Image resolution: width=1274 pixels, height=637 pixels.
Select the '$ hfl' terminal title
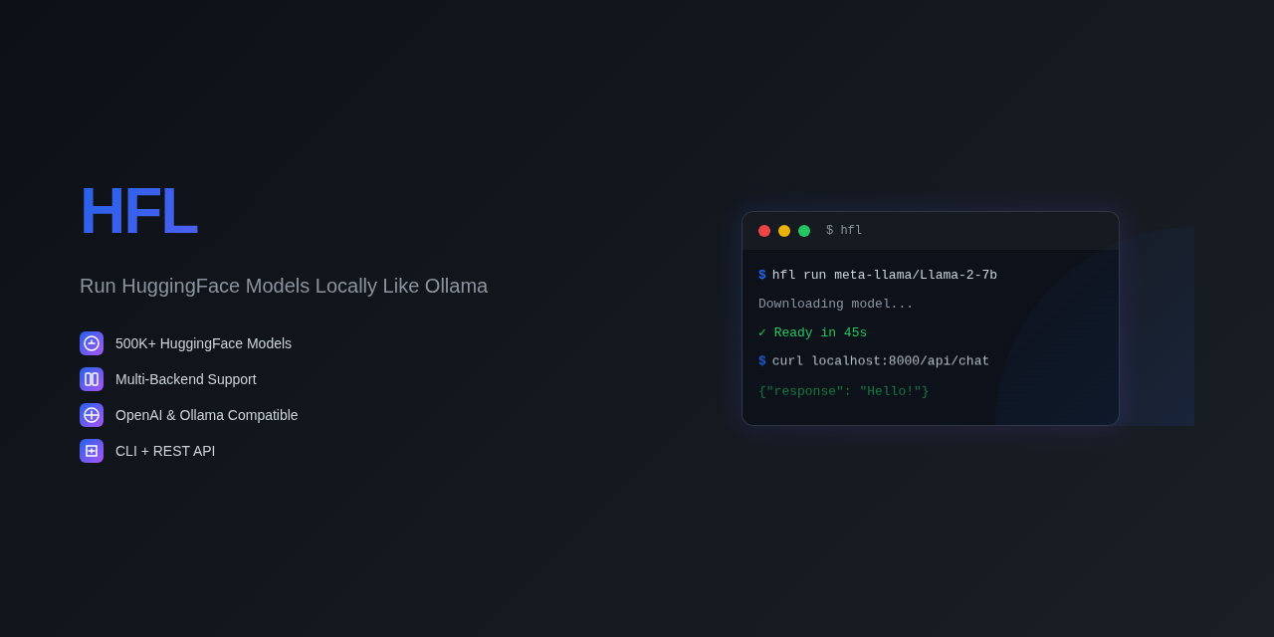click(x=844, y=230)
